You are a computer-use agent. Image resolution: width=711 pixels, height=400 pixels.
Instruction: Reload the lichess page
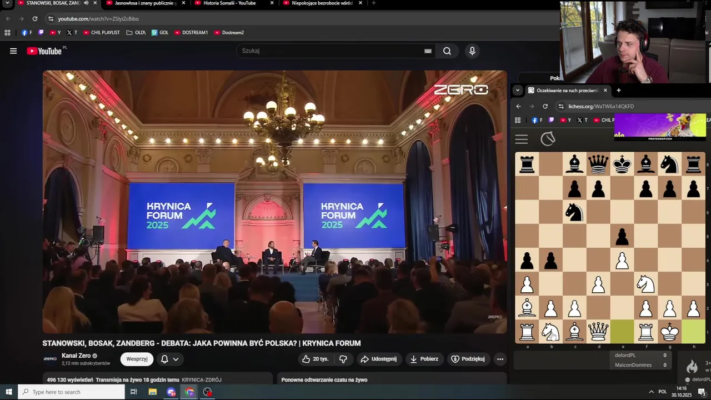tap(545, 107)
